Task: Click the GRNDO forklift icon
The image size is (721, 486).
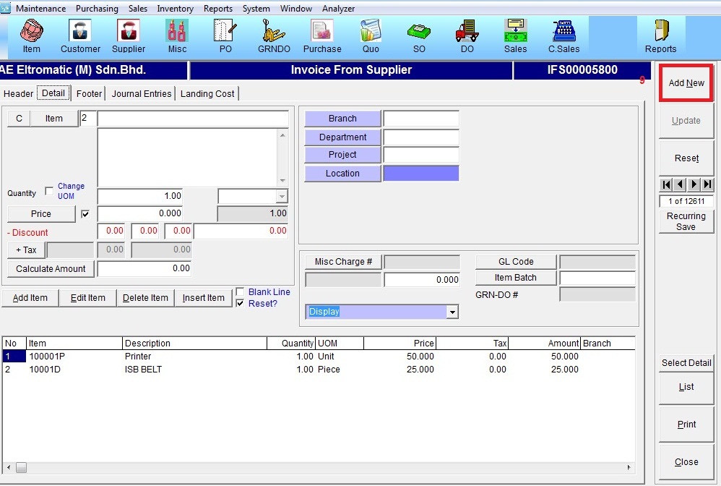Action: (274, 35)
